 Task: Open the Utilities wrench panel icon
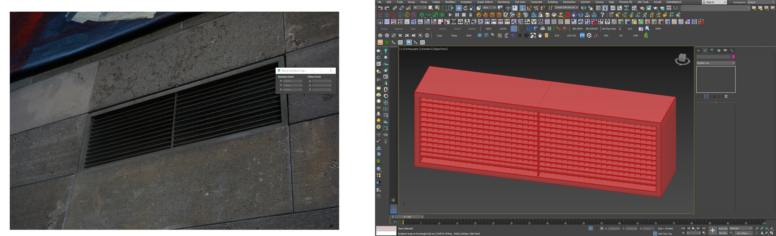(732, 51)
